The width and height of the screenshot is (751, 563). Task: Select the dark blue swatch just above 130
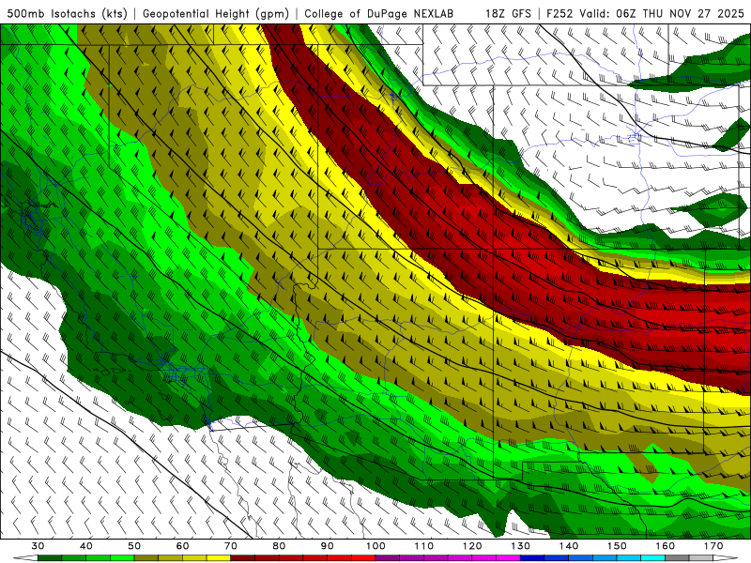tap(532, 558)
